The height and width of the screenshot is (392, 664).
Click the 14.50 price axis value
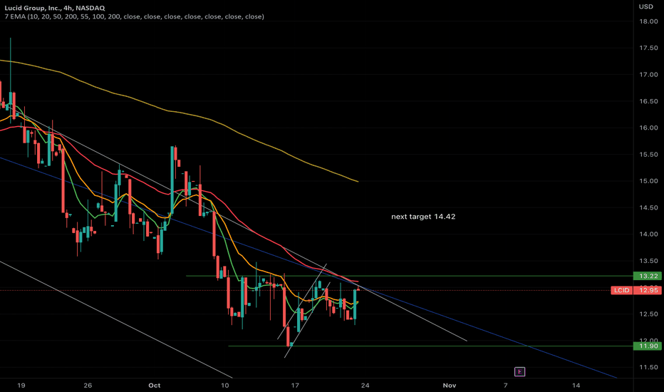click(648, 207)
